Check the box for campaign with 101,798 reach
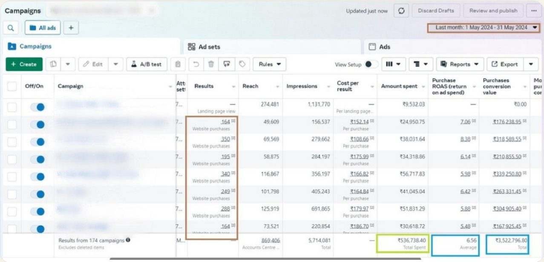The width and height of the screenshot is (544, 262). (12, 194)
